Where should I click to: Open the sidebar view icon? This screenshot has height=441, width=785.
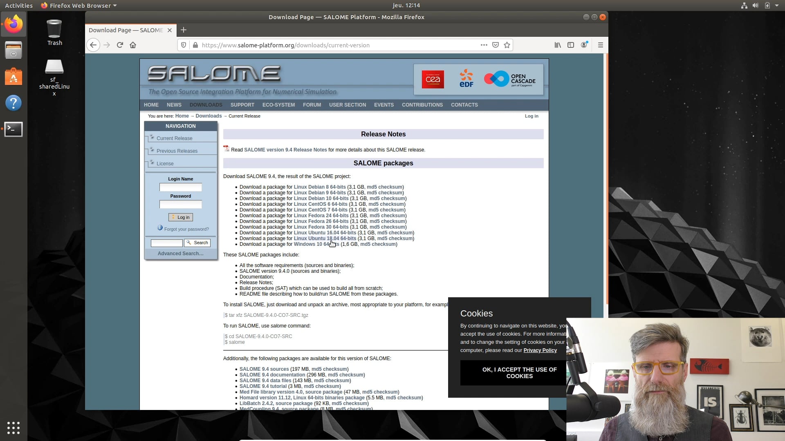pos(571,45)
